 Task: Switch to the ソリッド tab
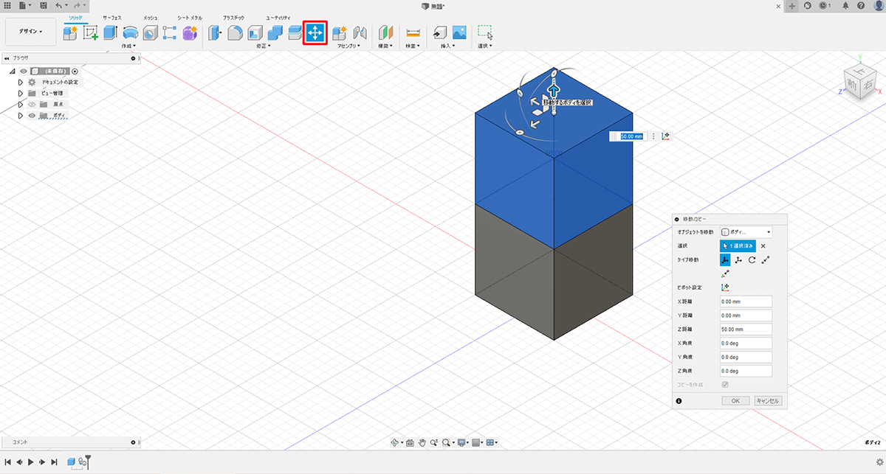point(76,16)
